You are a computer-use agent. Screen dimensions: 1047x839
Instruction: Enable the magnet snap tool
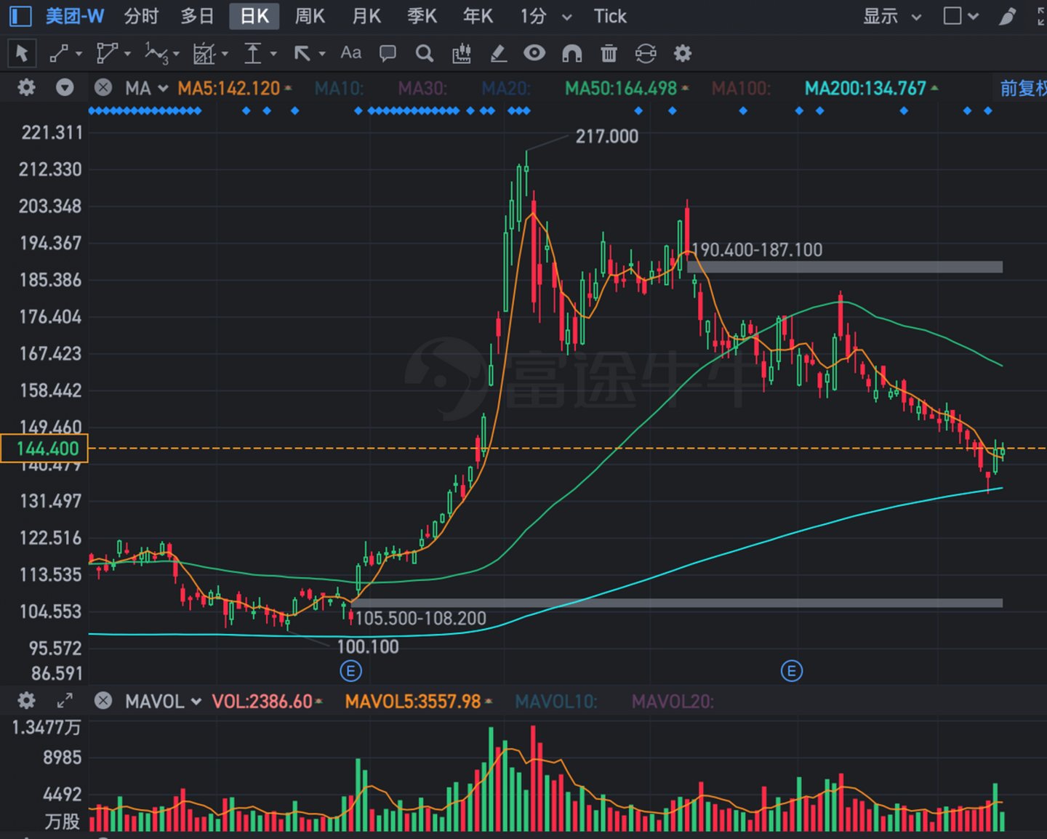point(572,53)
